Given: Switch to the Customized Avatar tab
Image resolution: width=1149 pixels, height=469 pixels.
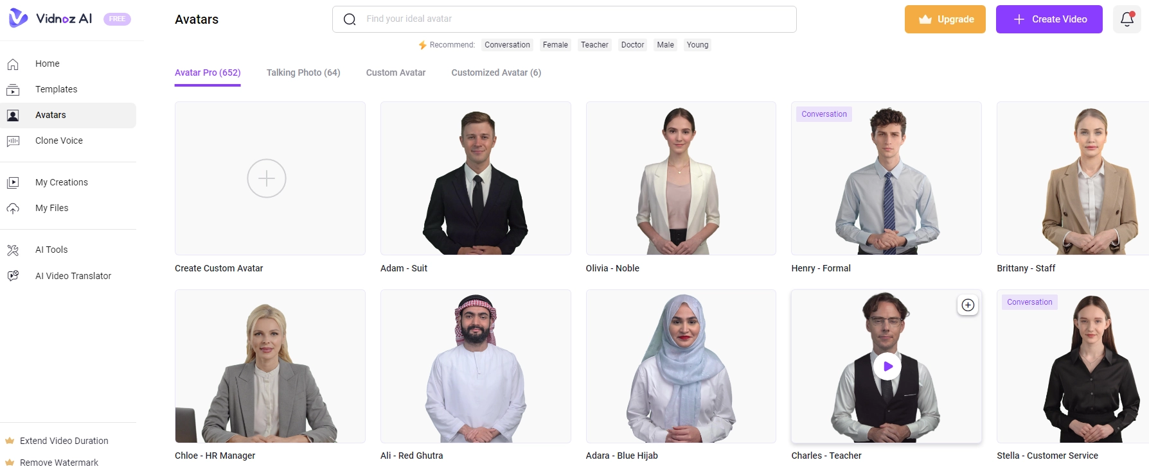Looking at the screenshot, I should [495, 72].
